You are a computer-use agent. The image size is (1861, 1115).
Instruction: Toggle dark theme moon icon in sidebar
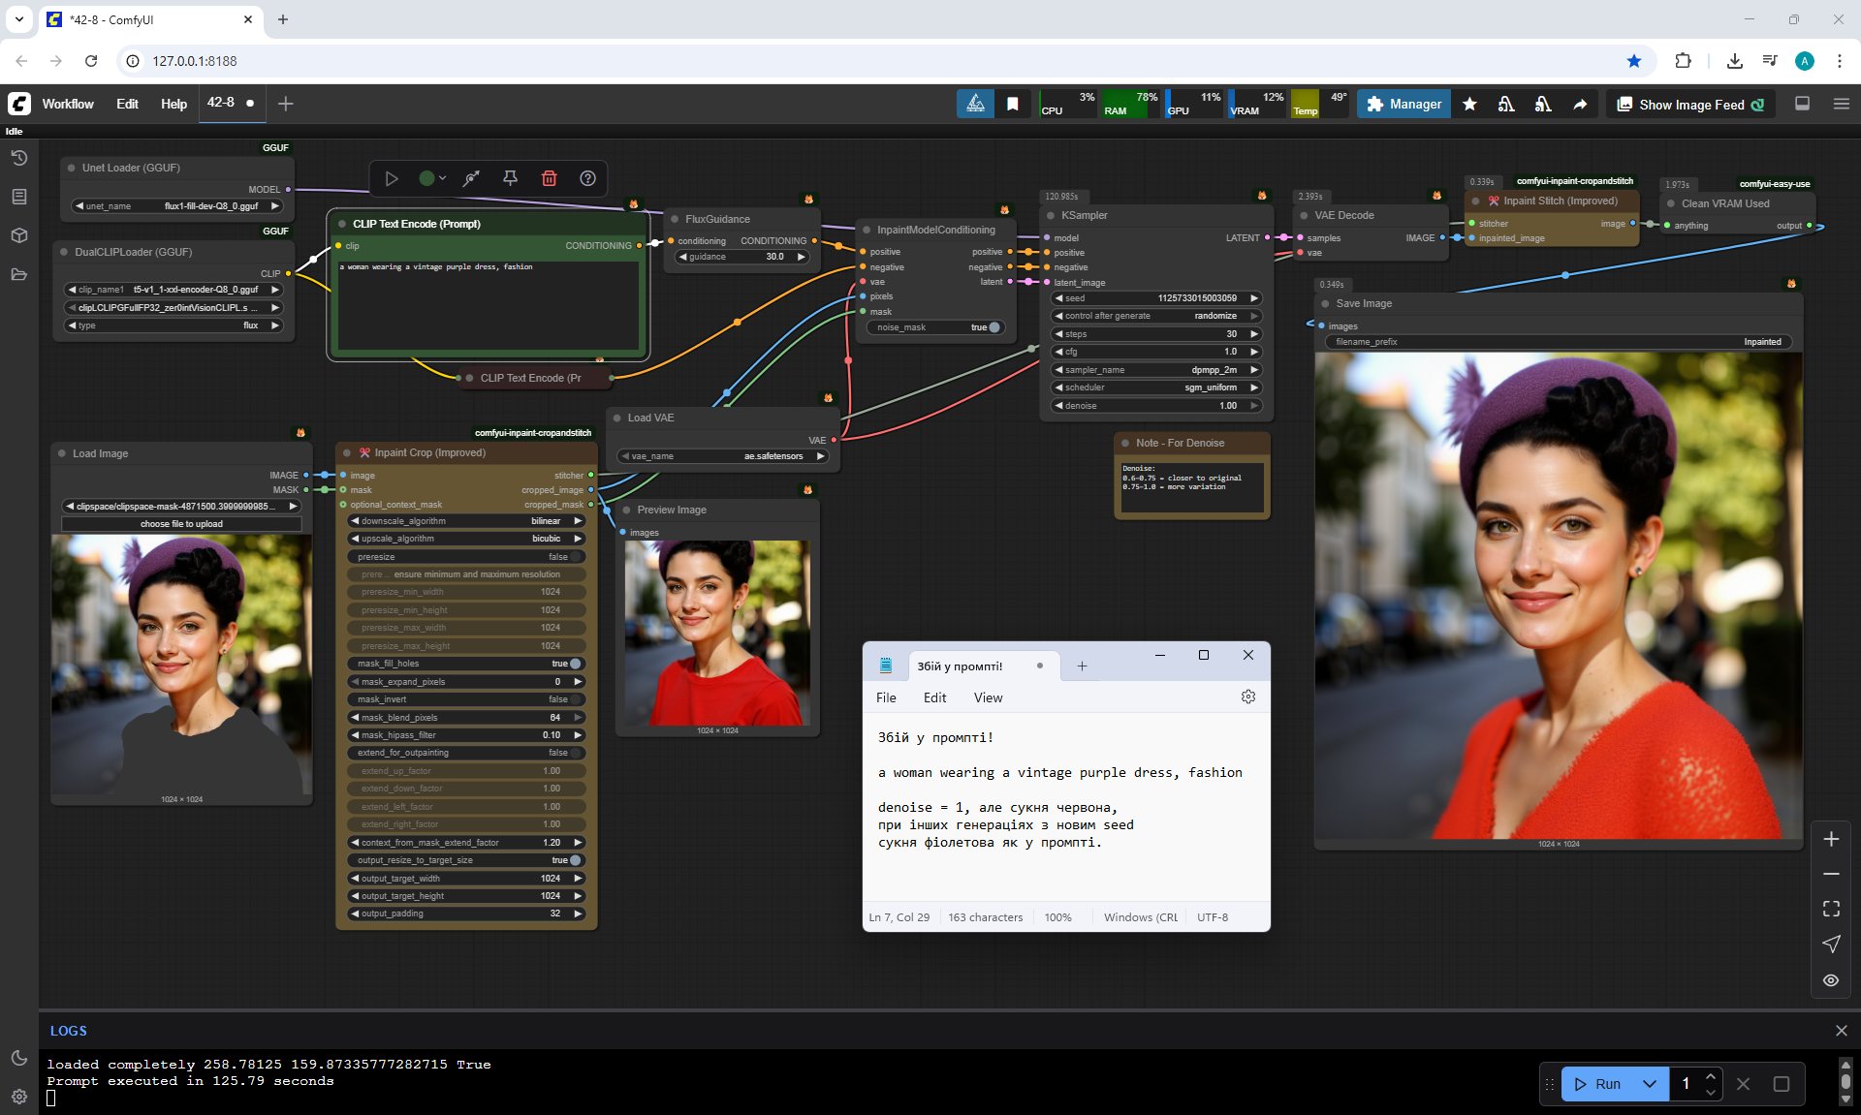tap(18, 1058)
